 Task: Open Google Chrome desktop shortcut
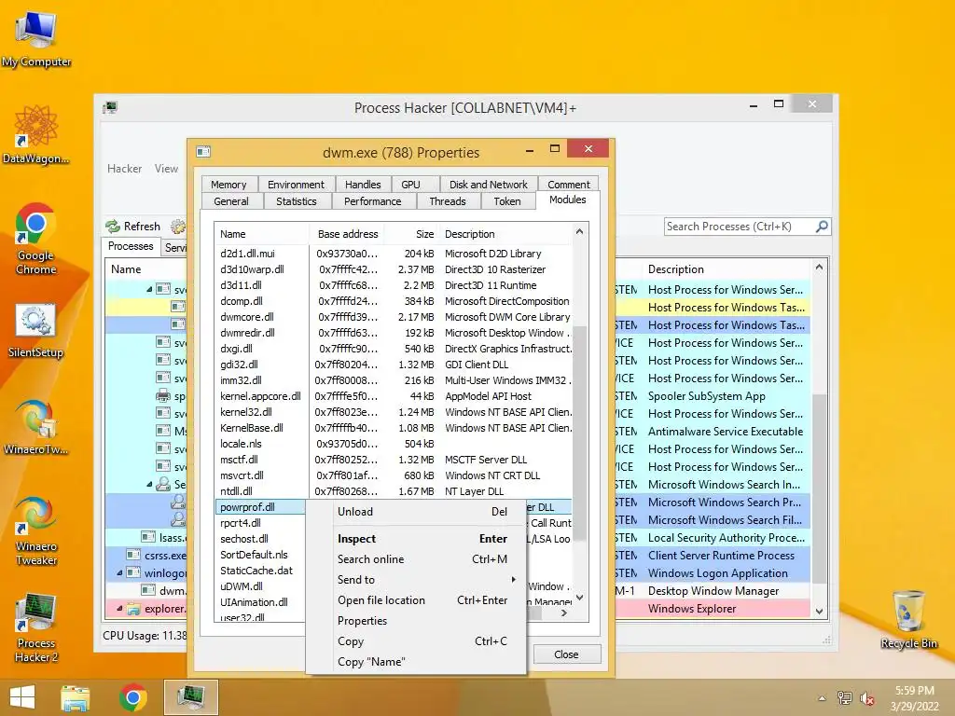pyautogui.click(x=36, y=239)
